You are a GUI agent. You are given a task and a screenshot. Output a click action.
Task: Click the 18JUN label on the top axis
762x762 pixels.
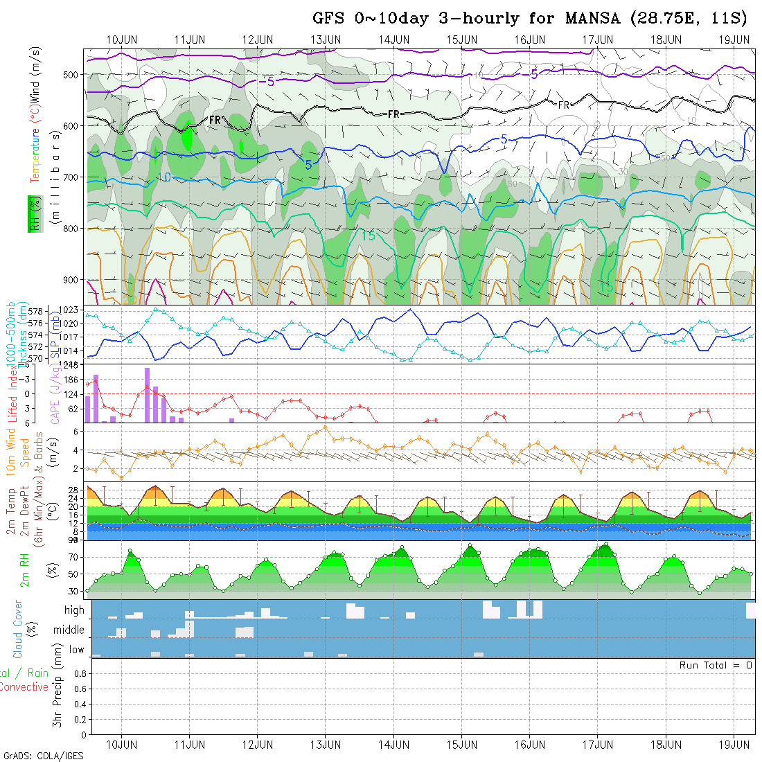point(666,40)
